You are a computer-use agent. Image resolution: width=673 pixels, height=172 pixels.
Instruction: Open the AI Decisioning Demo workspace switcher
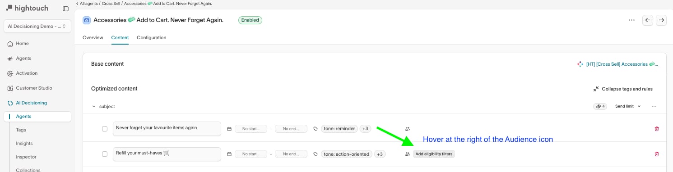pos(37,26)
